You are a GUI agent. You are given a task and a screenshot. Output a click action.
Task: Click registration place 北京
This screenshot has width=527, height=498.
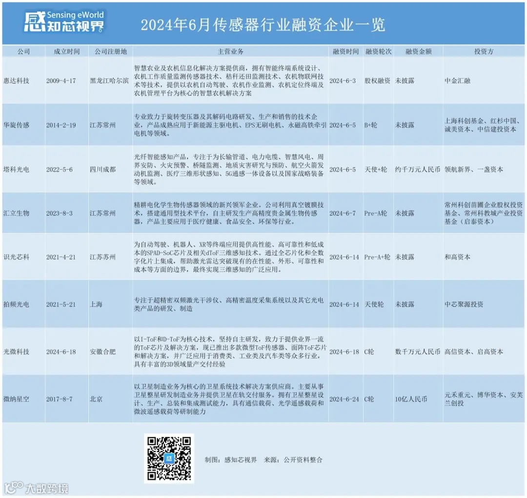96,399
